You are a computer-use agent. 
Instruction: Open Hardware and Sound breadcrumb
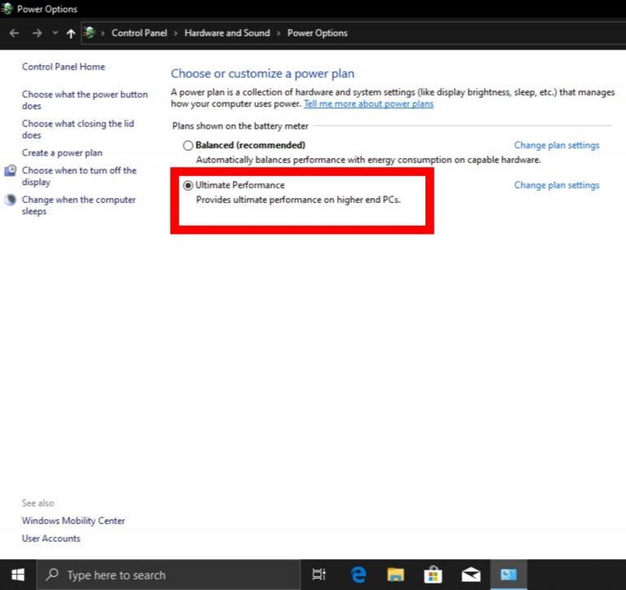click(227, 33)
